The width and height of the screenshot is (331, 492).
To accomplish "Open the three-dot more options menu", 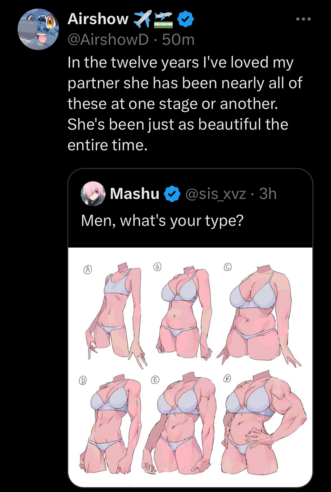I will 303,19.
